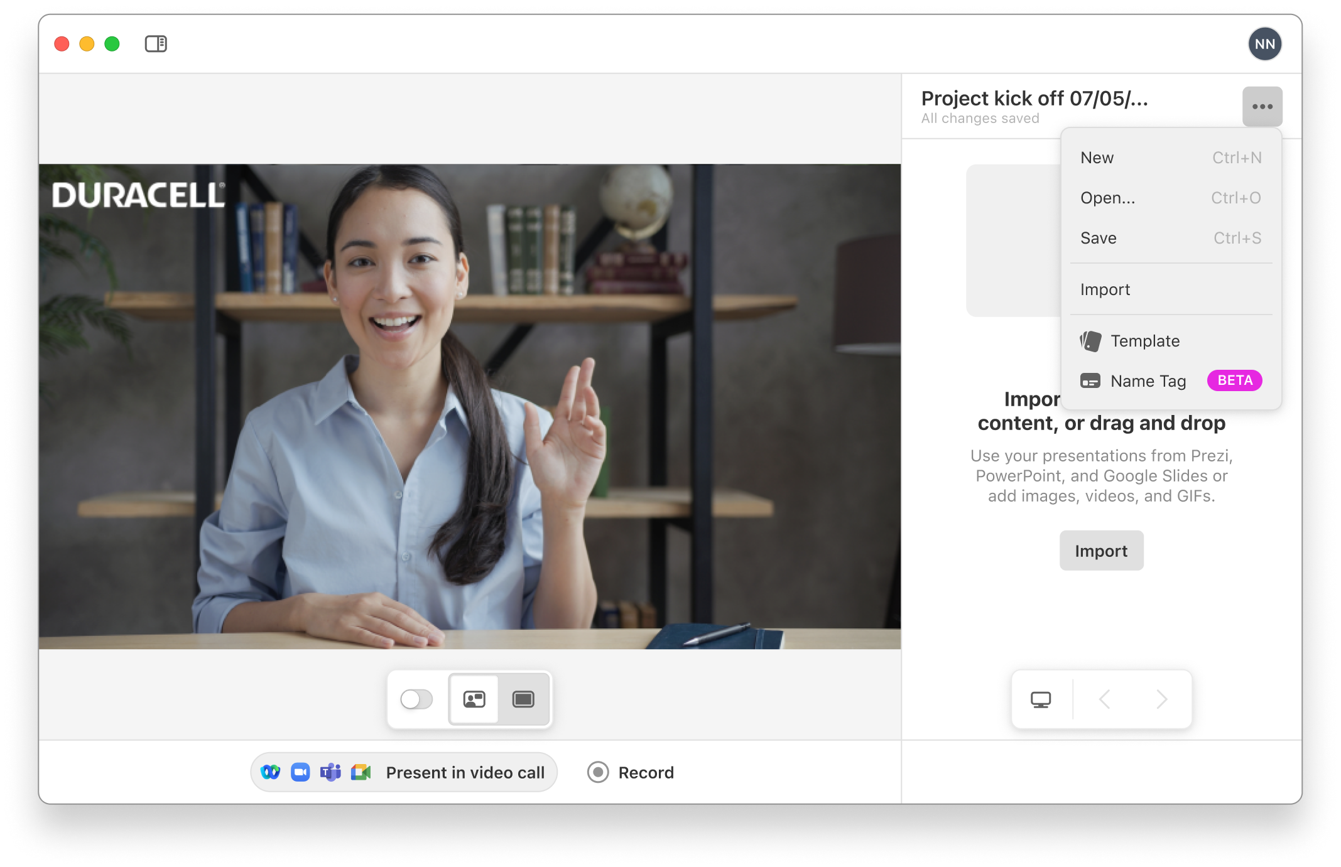This screenshot has width=1341, height=867.
Task: Click the project title text
Action: pos(1034,99)
